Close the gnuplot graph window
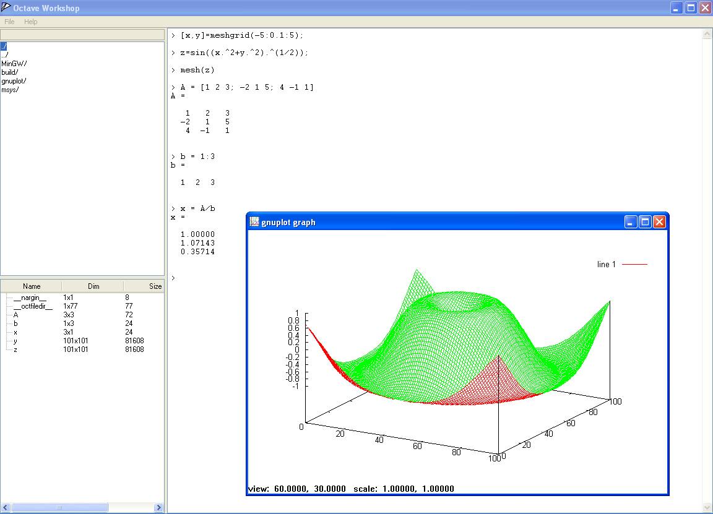713x514 pixels. coord(659,222)
